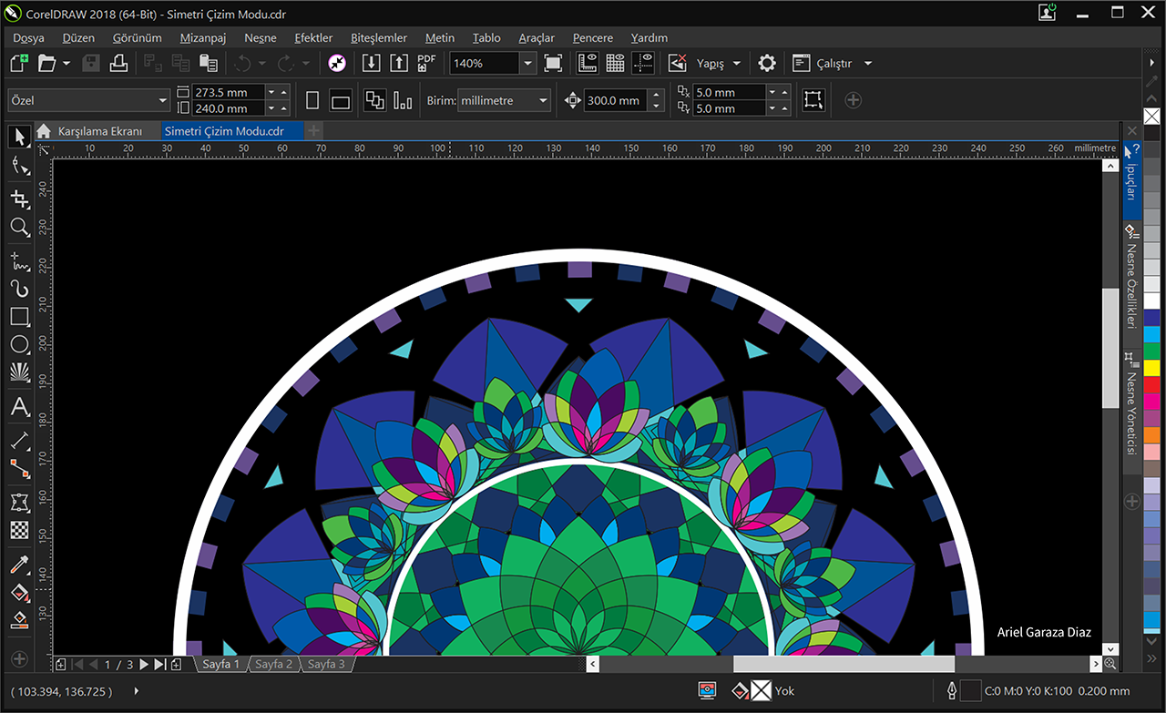Click the Import arrow icon
This screenshot has height=713, width=1166.
pyautogui.click(x=371, y=63)
